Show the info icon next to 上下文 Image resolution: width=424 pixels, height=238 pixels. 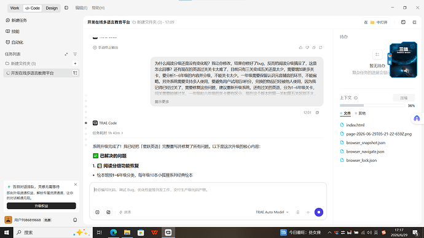[356, 98]
